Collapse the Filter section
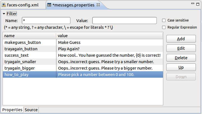 click(x=4, y=14)
